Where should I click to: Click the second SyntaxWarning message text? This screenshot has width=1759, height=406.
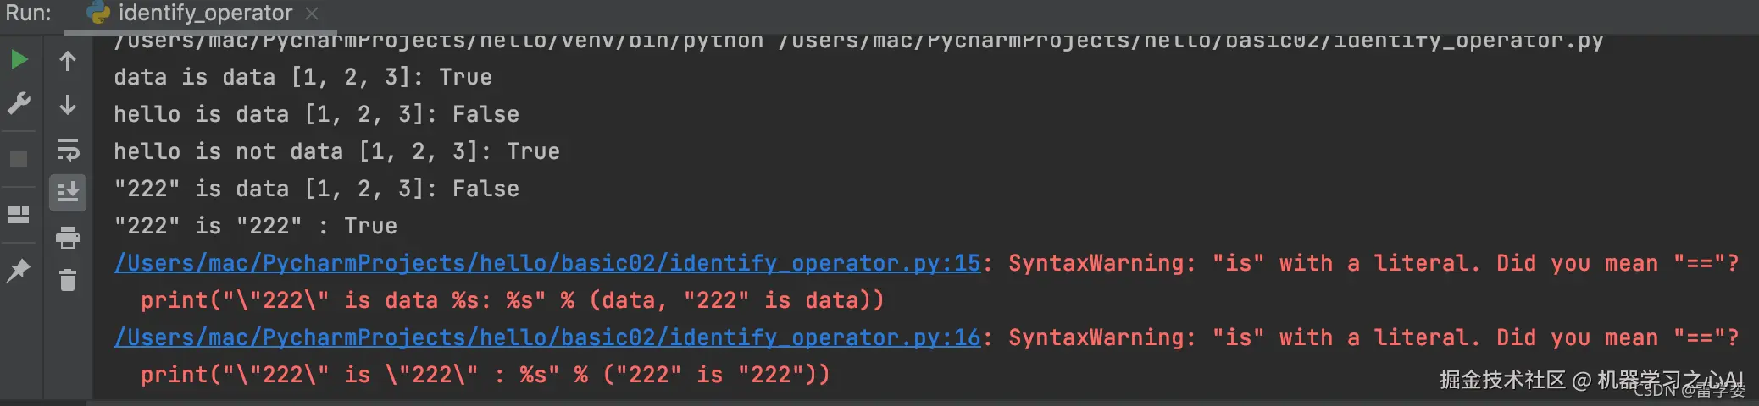pyautogui.click(x=1373, y=337)
